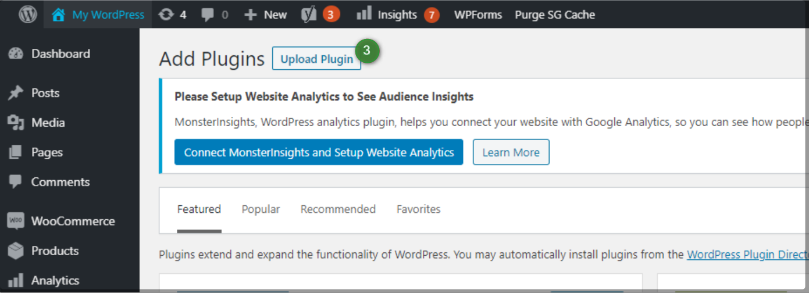
Task: Click the Dashboard gauge icon
Action: click(16, 53)
